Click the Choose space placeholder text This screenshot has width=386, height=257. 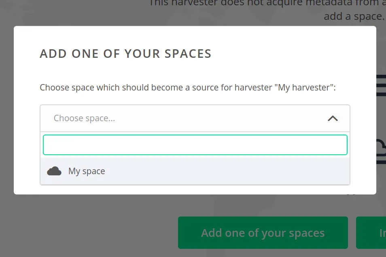click(84, 118)
